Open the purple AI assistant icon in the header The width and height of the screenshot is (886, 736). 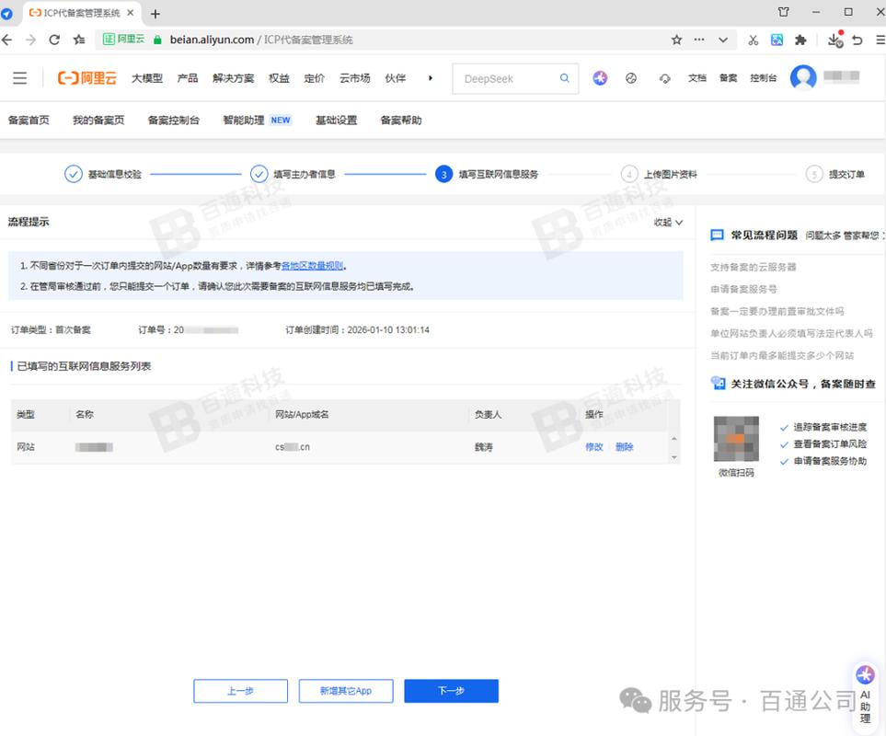[600, 78]
